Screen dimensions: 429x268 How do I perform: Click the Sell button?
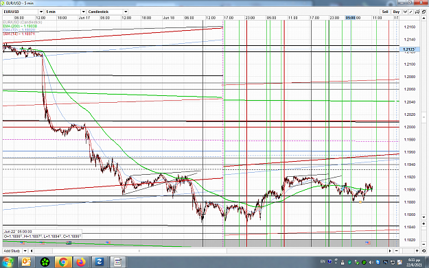385,12
